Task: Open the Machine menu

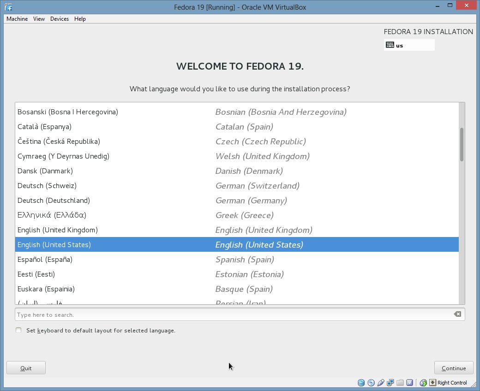Action: pyautogui.click(x=17, y=18)
